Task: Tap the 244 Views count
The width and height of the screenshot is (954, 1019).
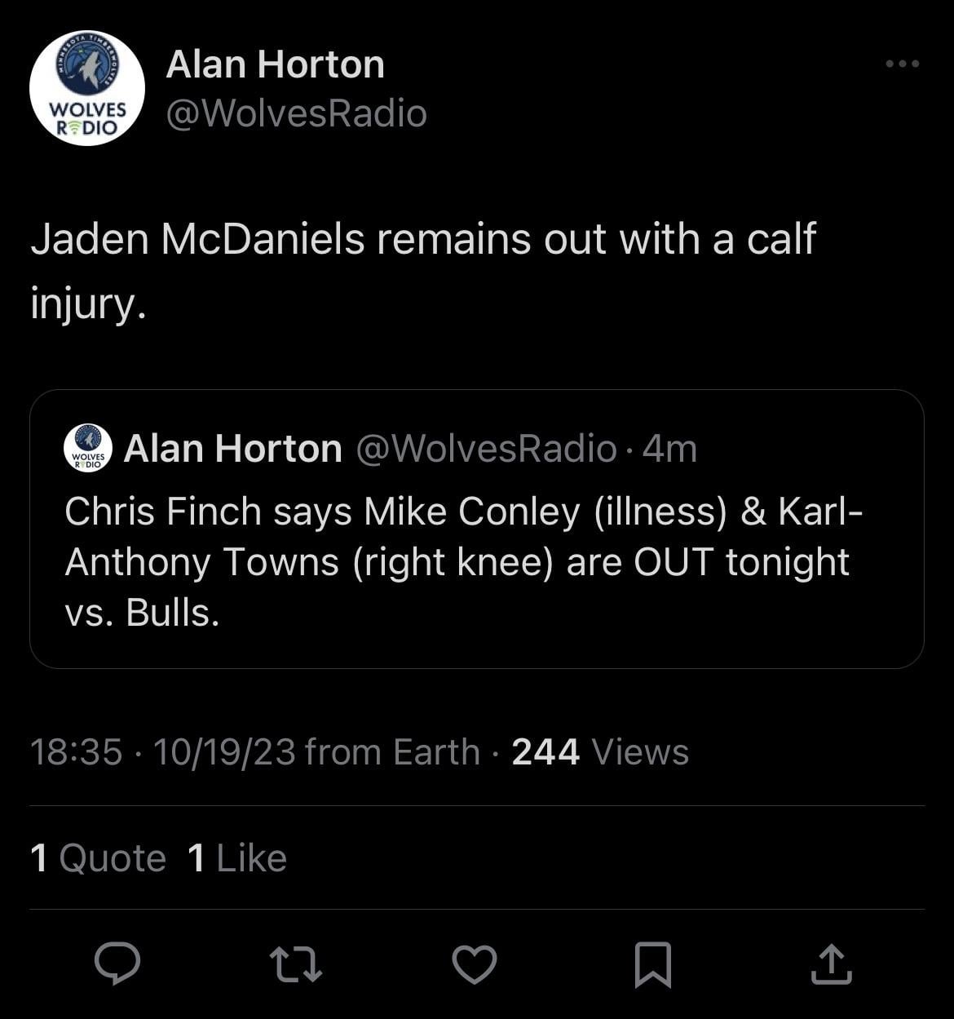Action: coord(600,752)
